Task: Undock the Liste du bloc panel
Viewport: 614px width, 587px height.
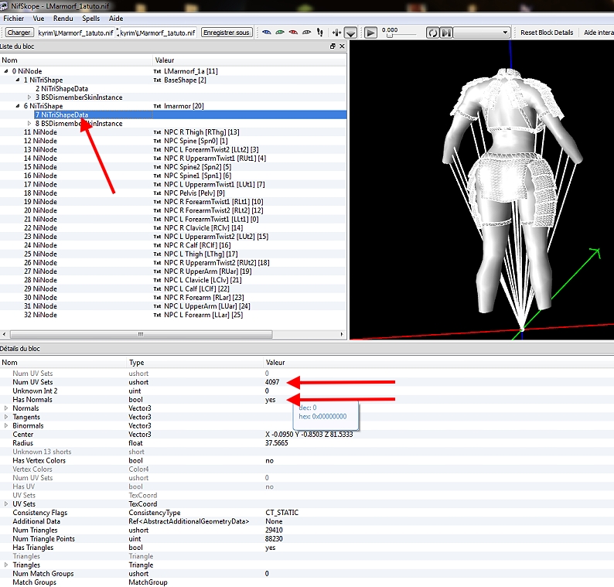Action: 333,46
